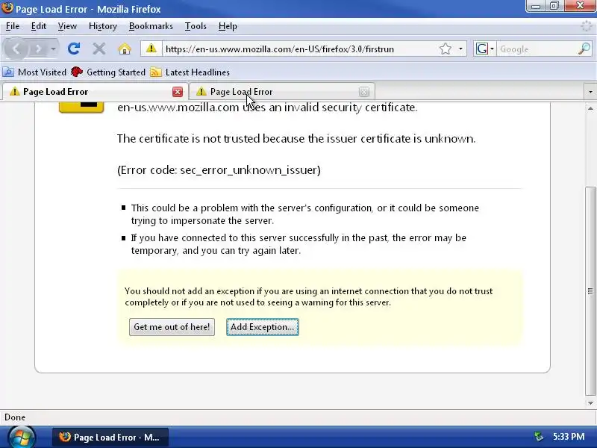Click the magnifying glass search icon
Image resolution: width=597 pixels, height=448 pixels.
[x=584, y=49]
